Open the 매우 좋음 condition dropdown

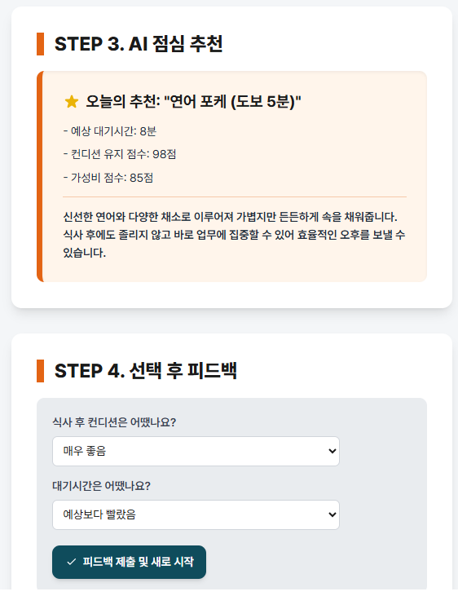click(x=196, y=451)
